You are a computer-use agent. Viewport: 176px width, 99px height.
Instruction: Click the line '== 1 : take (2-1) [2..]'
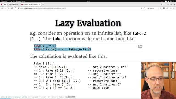(x=54, y=70)
